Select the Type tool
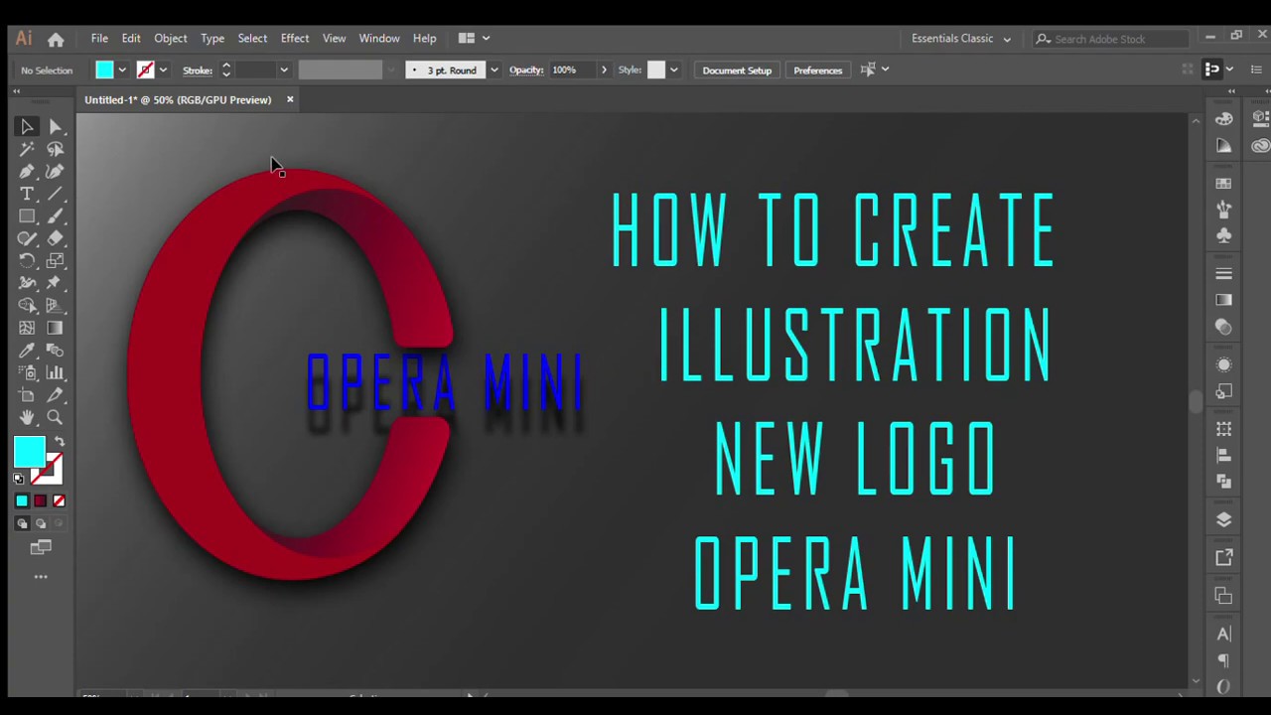Image resolution: width=1271 pixels, height=715 pixels. pos(27,194)
